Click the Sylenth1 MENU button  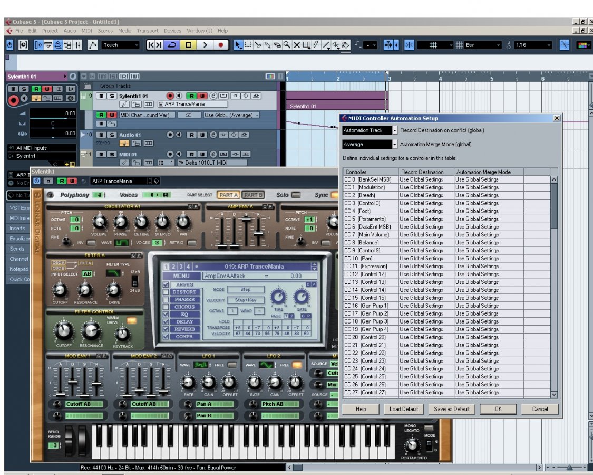181,276
